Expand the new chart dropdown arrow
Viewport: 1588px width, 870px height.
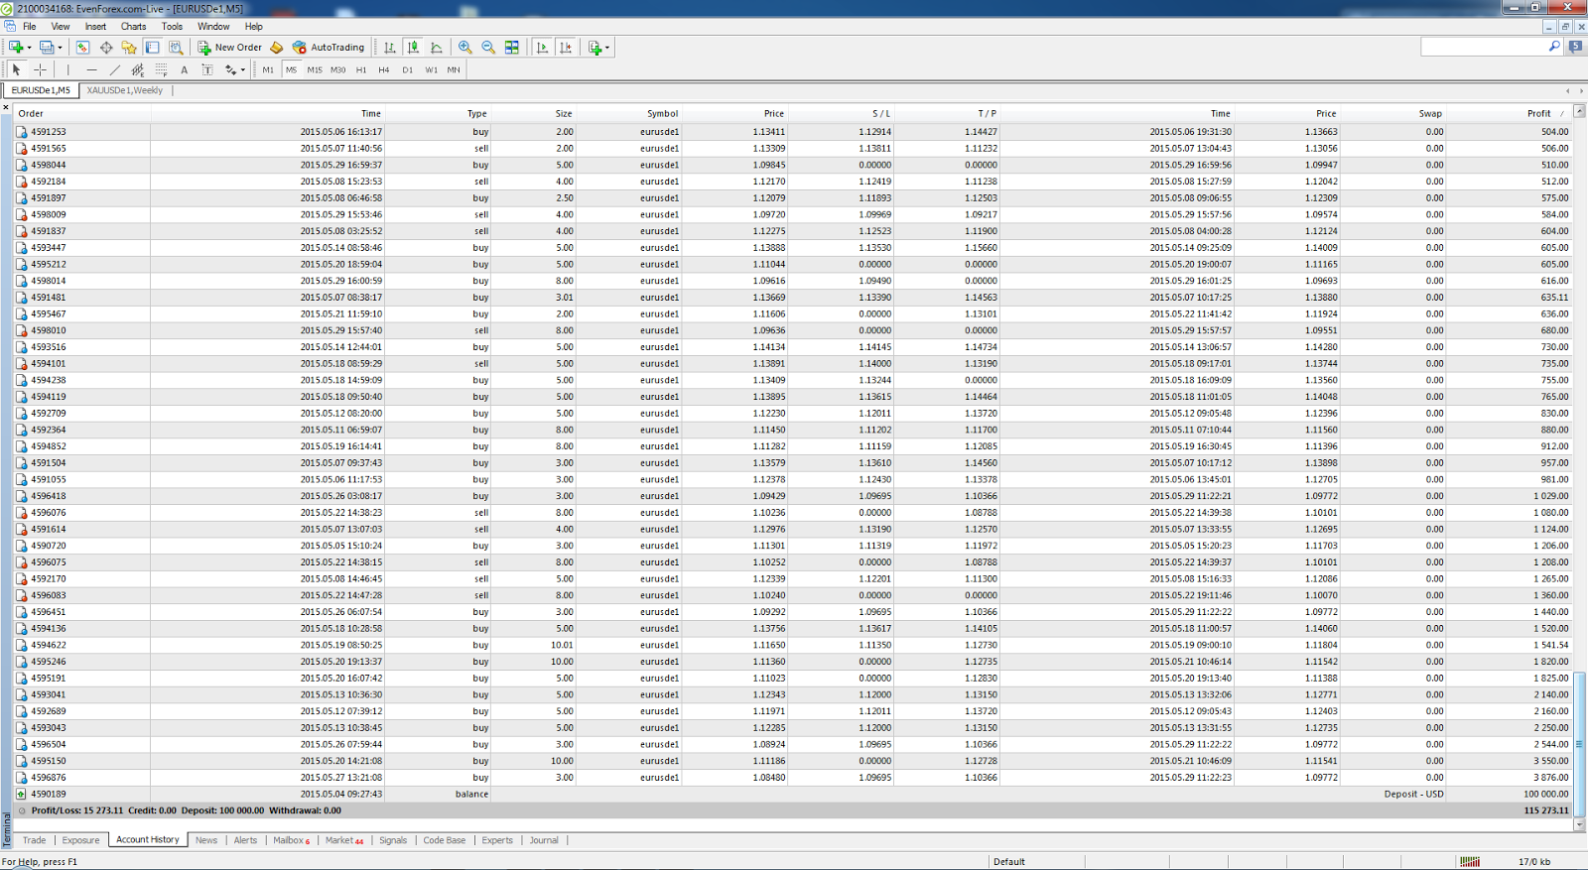pyautogui.click(x=29, y=48)
